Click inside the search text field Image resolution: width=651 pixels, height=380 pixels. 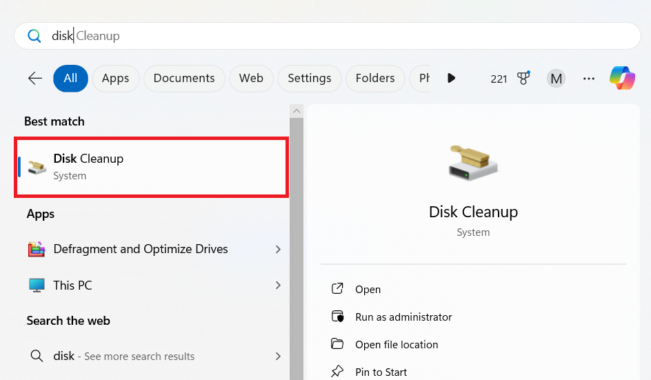pos(328,36)
